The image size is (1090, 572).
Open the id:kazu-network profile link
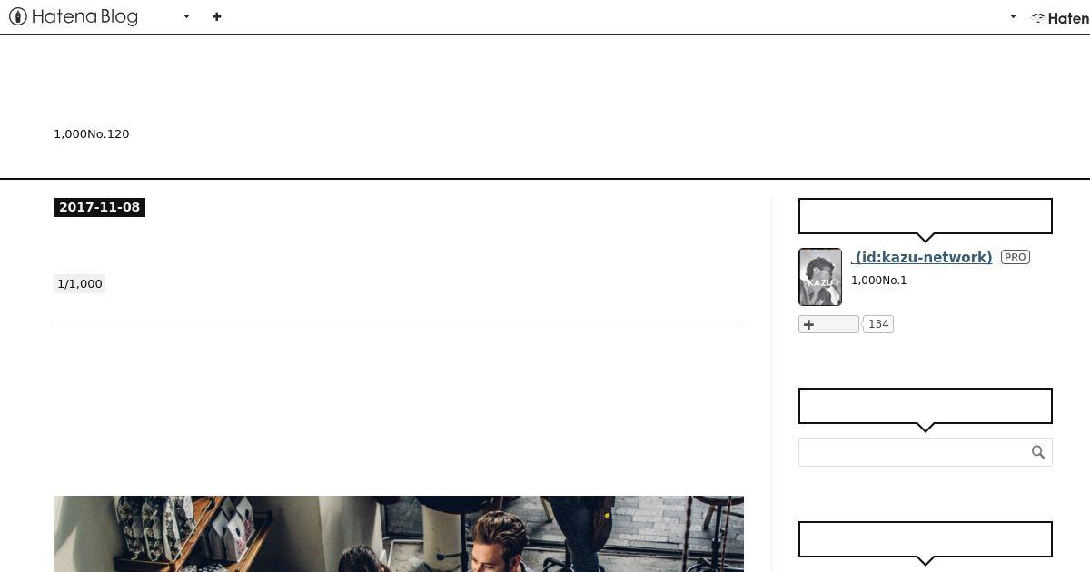(922, 257)
